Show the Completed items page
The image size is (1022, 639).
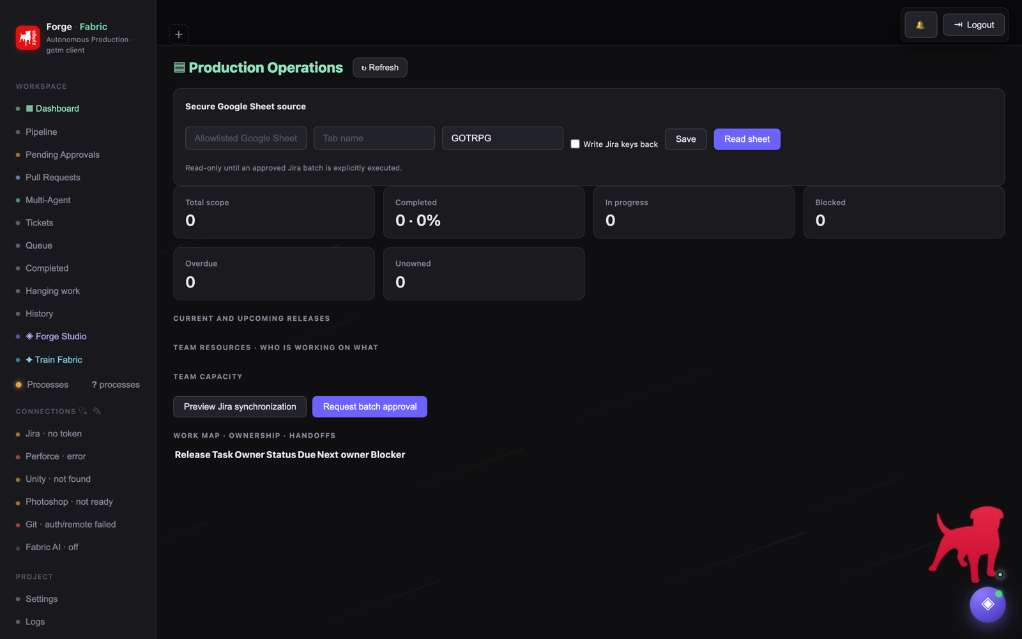pos(47,268)
